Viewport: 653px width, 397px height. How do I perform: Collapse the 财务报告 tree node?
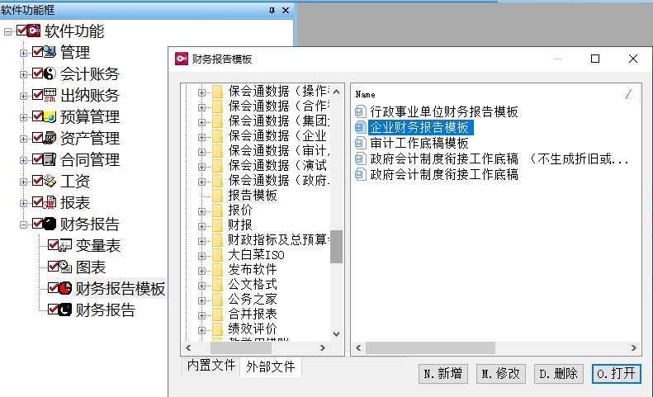click(x=23, y=224)
